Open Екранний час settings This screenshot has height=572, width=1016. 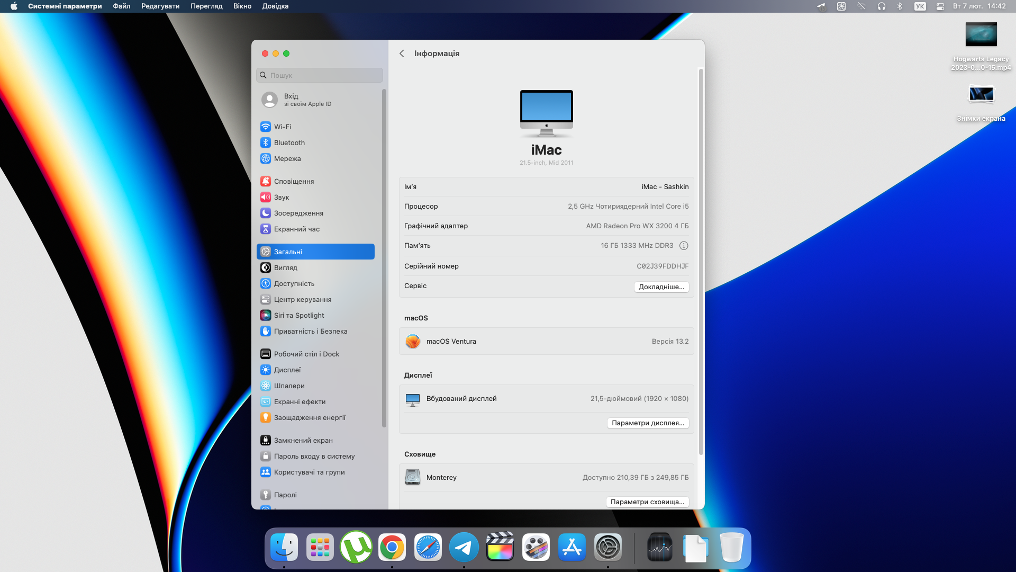click(296, 229)
